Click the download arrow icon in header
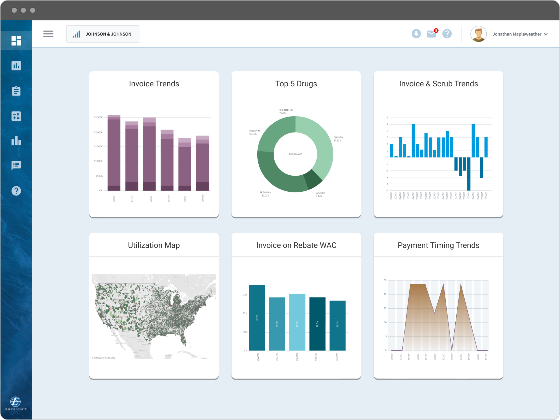 point(416,34)
